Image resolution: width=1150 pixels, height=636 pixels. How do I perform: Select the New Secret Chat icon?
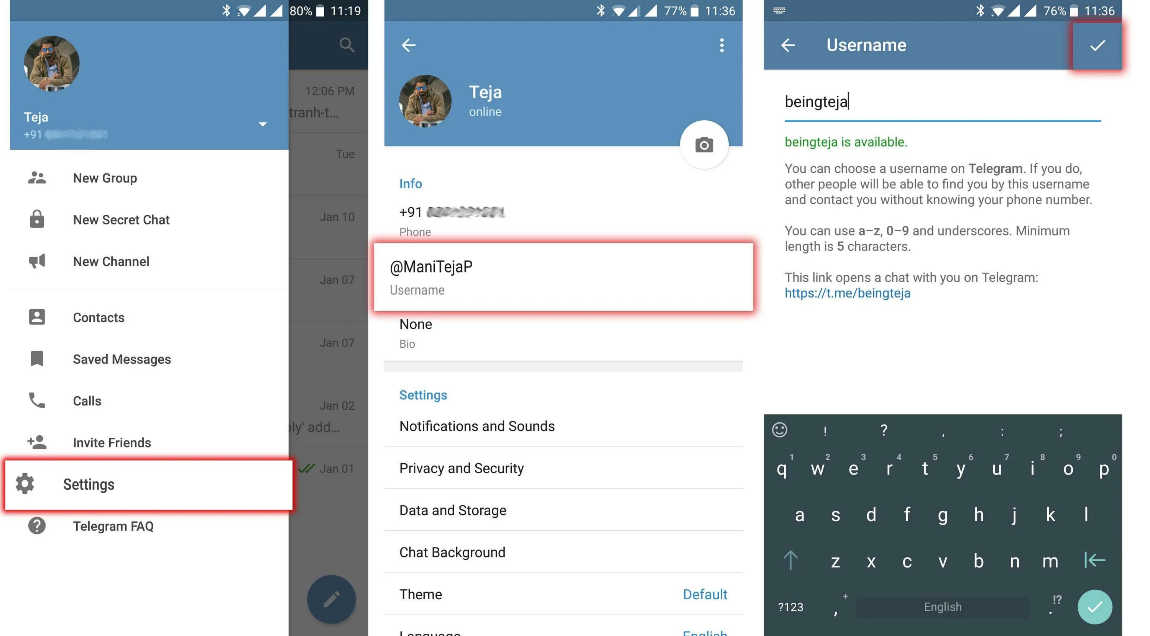pos(36,219)
